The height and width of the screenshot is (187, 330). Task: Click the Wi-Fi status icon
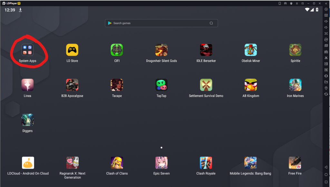(307, 9)
